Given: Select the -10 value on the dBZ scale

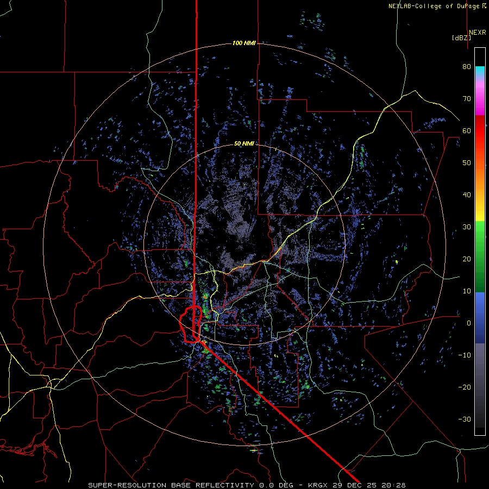Looking at the screenshot, I should tap(465, 355).
